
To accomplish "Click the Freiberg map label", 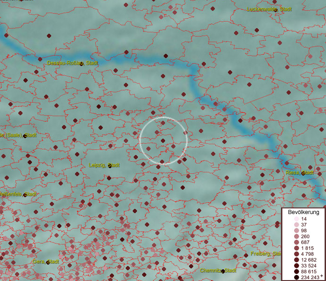I will (x=266, y=254).
